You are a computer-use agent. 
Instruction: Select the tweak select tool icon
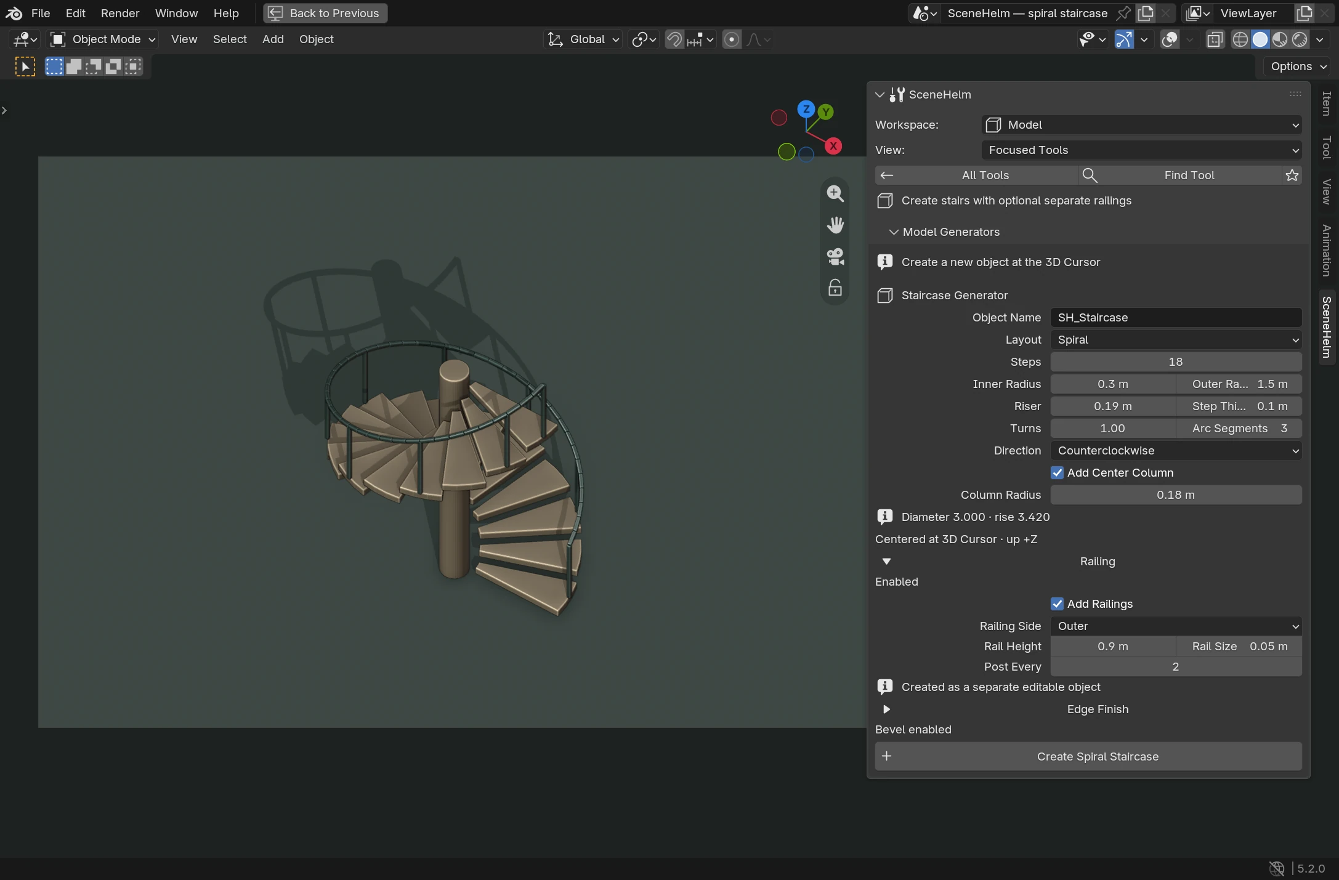point(25,67)
